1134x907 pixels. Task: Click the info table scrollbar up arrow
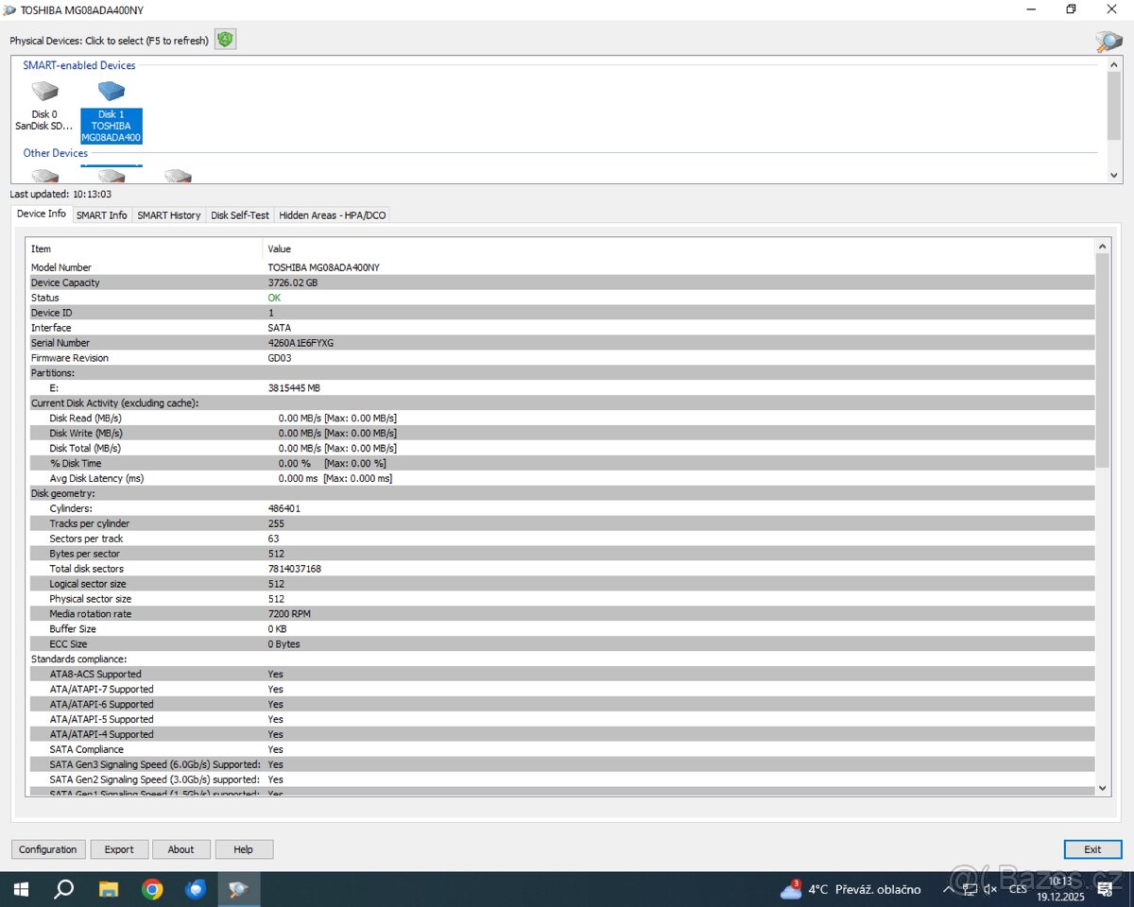point(1102,246)
